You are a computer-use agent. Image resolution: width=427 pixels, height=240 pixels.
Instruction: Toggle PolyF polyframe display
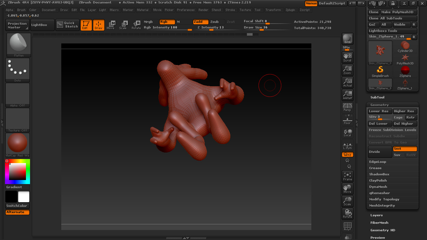tap(347, 226)
